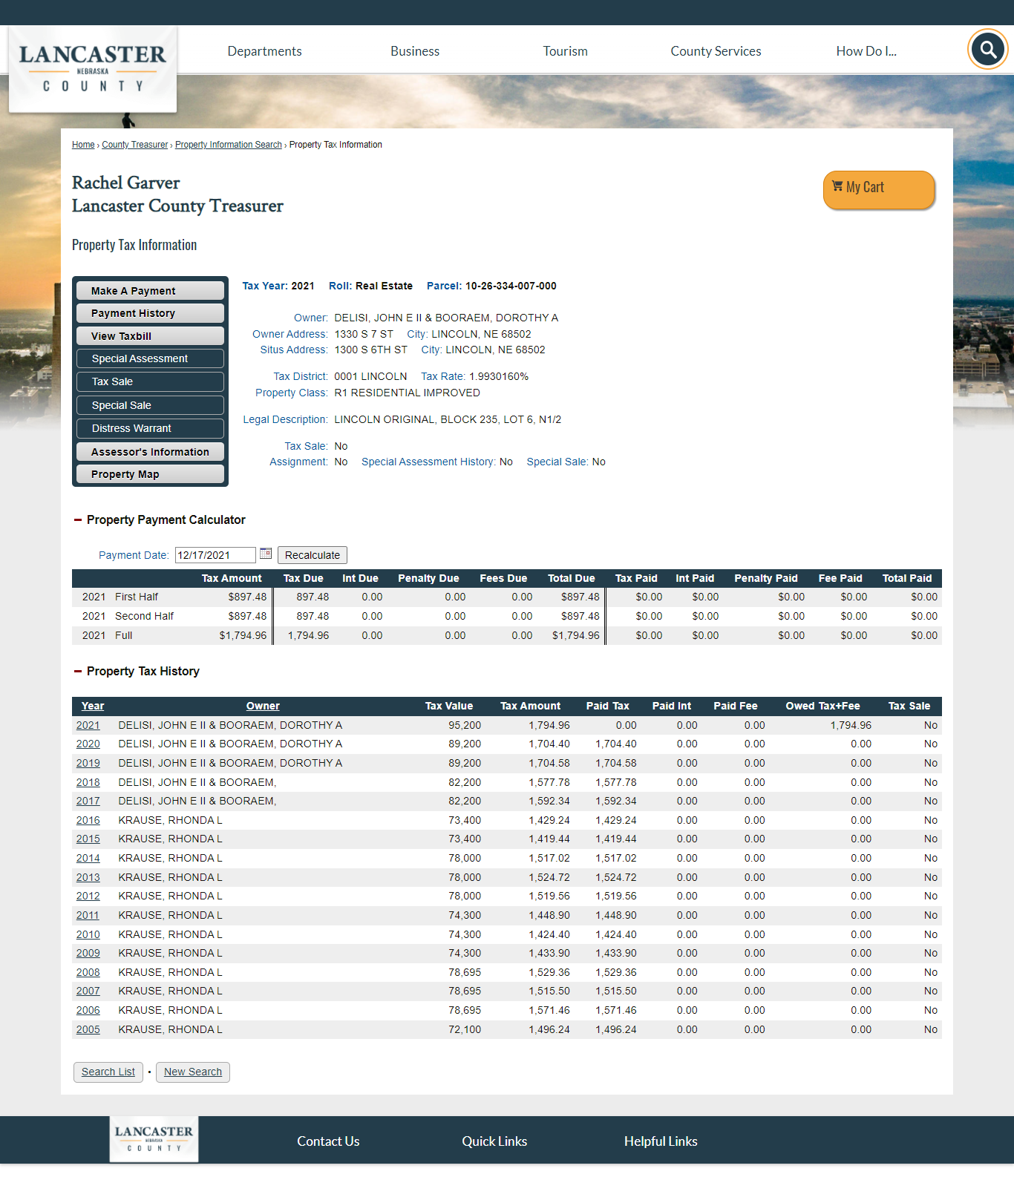
Task: Click the Recalculate button
Action: pos(313,555)
